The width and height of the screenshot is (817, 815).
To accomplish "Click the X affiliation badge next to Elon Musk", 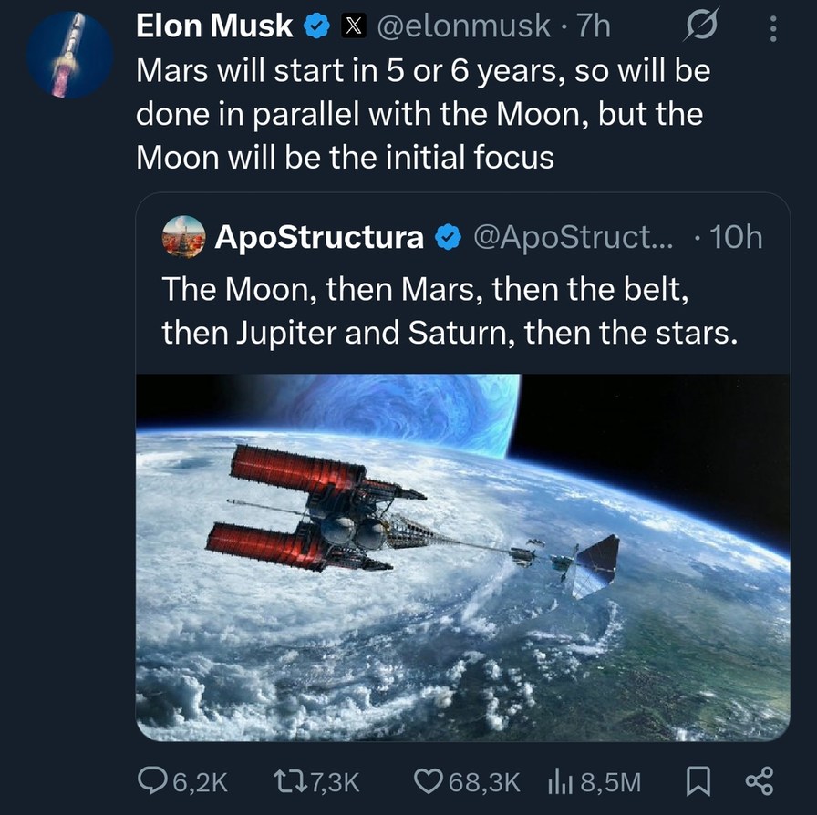I will click(x=352, y=26).
